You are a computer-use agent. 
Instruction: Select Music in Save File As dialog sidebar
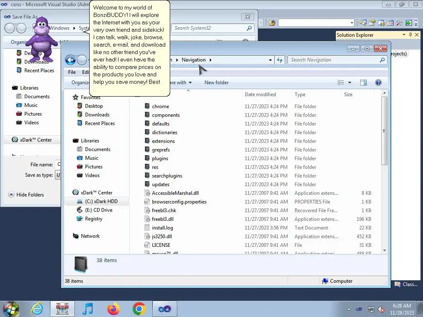pyautogui.click(x=27, y=105)
